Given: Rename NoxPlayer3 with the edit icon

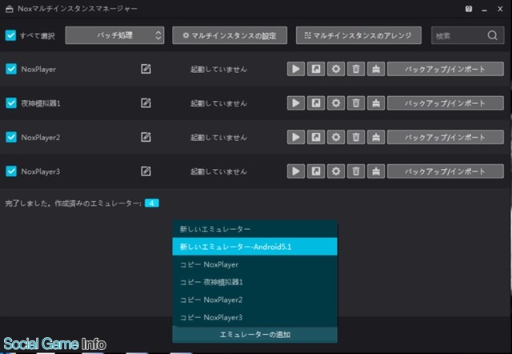Looking at the screenshot, I should [146, 171].
